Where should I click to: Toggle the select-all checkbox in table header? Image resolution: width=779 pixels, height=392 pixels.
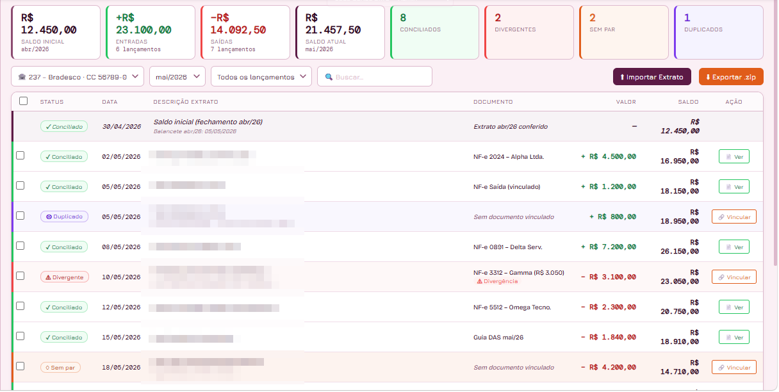click(24, 101)
